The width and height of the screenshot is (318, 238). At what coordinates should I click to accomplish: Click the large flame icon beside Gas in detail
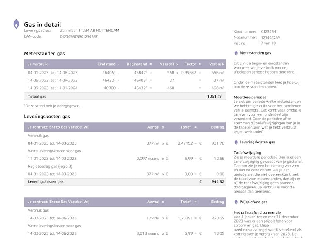(x=17, y=24)
